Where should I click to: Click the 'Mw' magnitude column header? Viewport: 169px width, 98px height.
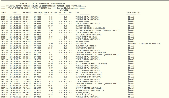(x=70, y=13)
